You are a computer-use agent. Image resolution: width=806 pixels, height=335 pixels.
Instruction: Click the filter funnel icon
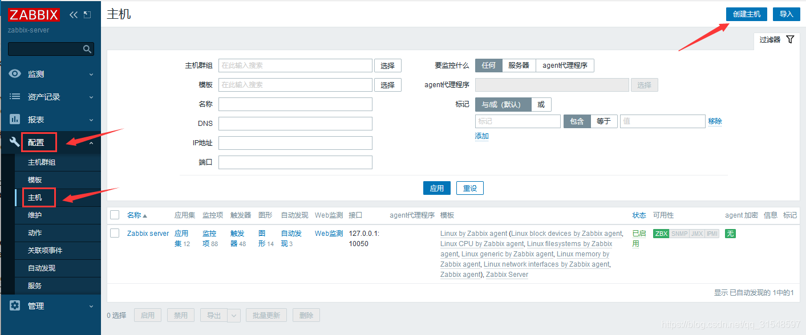(x=790, y=39)
